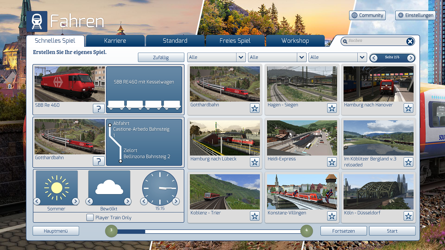Start the scenario

tap(392, 231)
